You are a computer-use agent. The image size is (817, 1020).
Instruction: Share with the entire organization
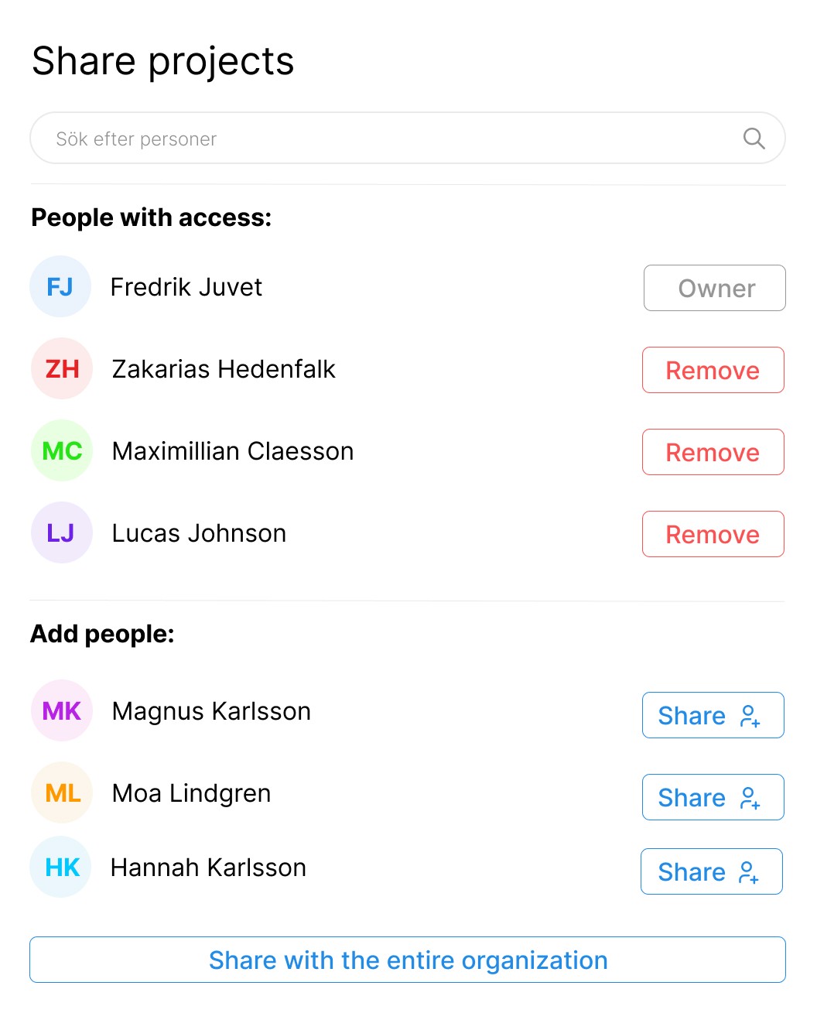coord(408,960)
